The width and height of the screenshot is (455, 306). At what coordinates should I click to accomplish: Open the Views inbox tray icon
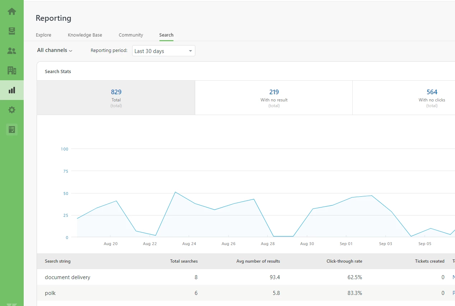point(12,31)
